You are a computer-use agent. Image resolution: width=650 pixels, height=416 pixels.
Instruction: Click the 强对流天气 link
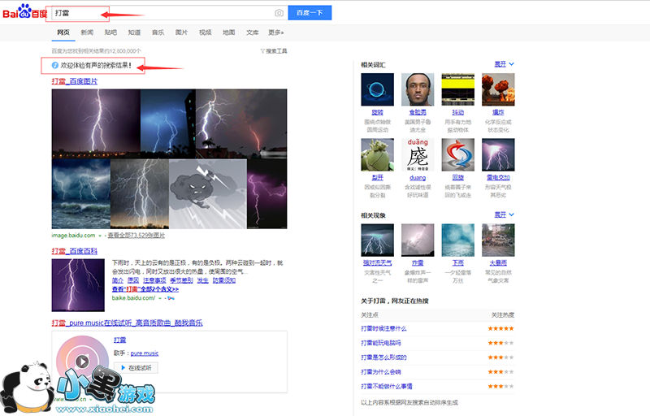(377, 262)
